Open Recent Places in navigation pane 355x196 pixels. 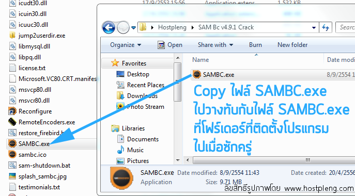[x=146, y=85]
